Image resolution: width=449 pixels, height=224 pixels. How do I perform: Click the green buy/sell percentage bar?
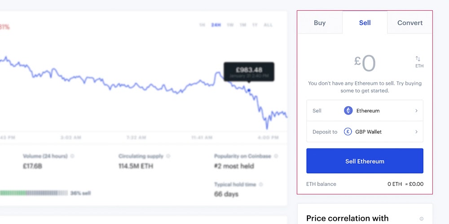coord(34,193)
